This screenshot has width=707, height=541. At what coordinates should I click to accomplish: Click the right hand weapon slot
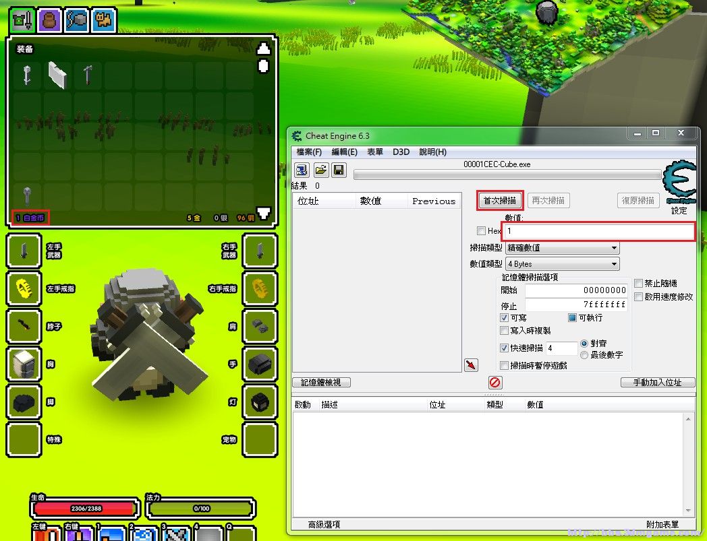point(260,251)
